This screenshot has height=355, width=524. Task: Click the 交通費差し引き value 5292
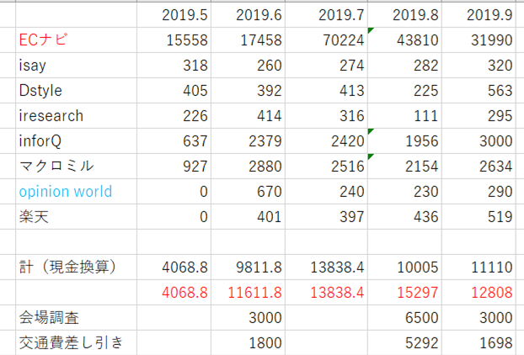pyautogui.click(x=404, y=342)
